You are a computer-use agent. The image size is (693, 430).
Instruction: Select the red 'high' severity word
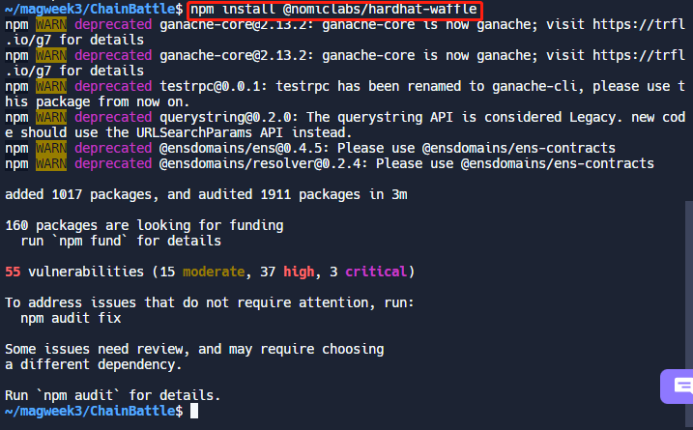pyautogui.click(x=299, y=272)
